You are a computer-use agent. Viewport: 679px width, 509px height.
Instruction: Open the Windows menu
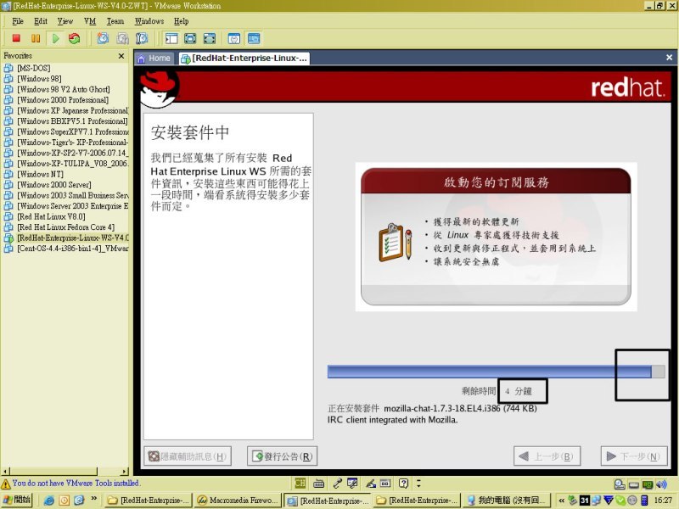[149, 20]
